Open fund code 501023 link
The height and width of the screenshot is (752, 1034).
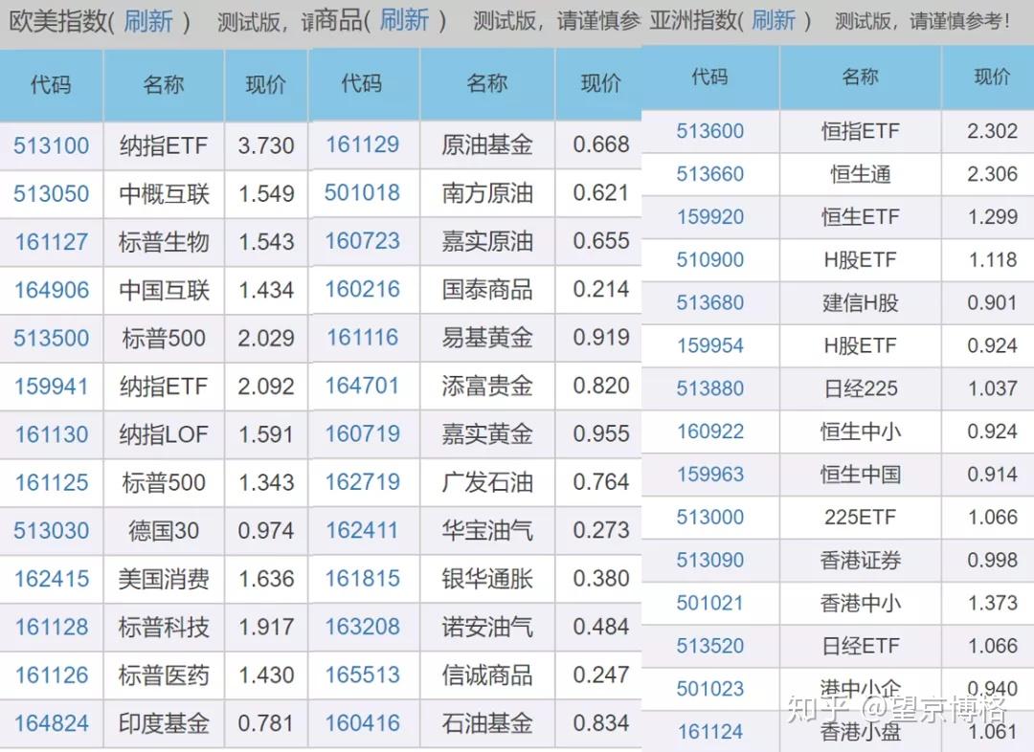(710, 689)
